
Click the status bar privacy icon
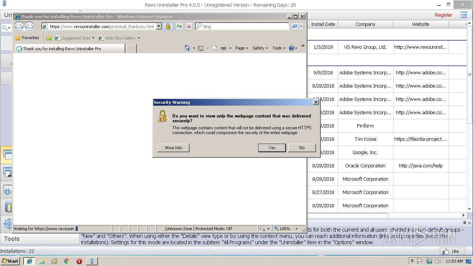[263, 229]
